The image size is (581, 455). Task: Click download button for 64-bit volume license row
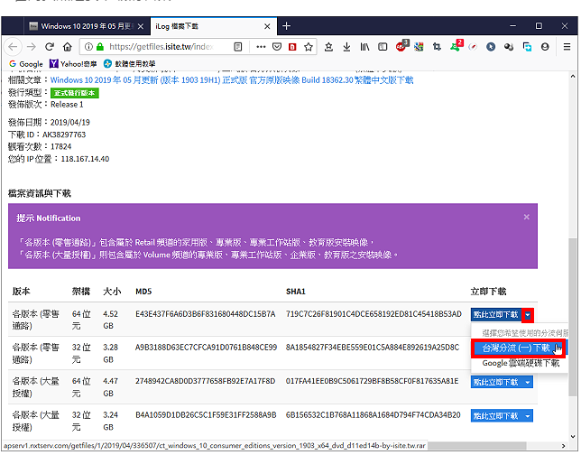[496, 382]
